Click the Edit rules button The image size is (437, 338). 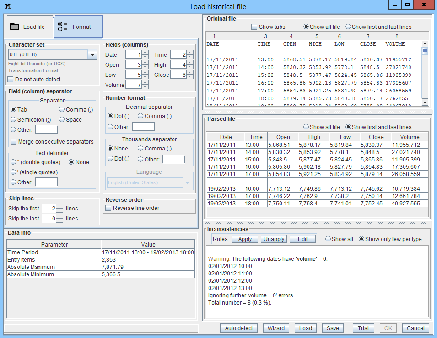[x=302, y=239]
